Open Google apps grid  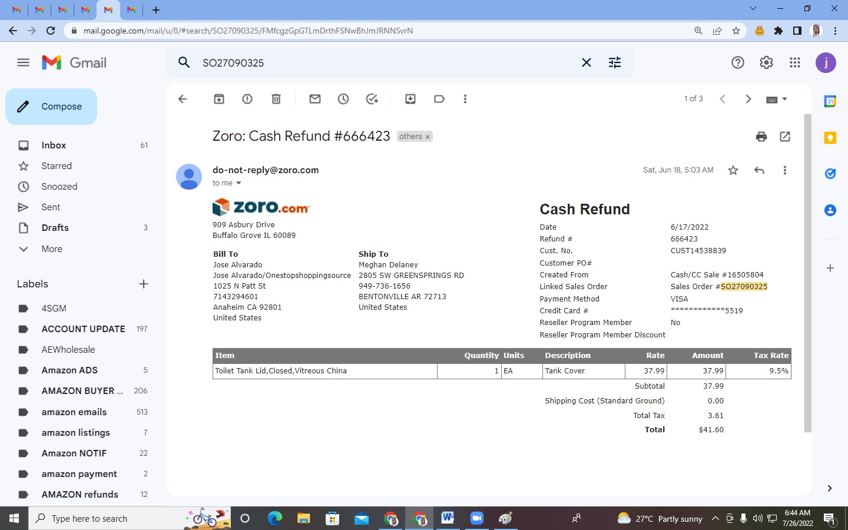pyautogui.click(x=795, y=62)
